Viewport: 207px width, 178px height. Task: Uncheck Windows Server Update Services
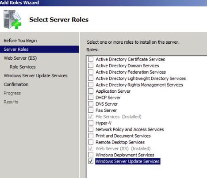pyautogui.click(x=91, y=161)
